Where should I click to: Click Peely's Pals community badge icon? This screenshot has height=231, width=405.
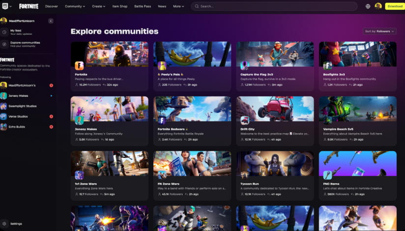162,66
